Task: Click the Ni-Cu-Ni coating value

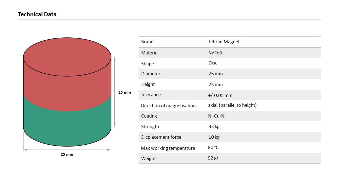Action: click(217, 116)
